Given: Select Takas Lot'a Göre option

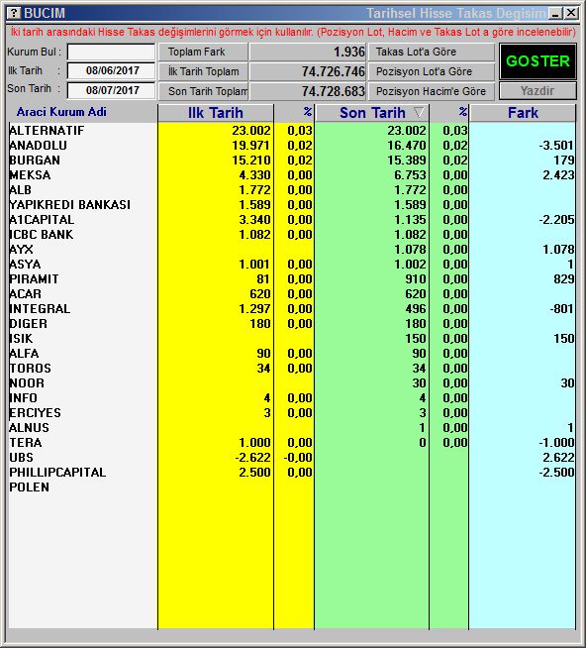Looking at the screenshot, I should coord(432,53).
